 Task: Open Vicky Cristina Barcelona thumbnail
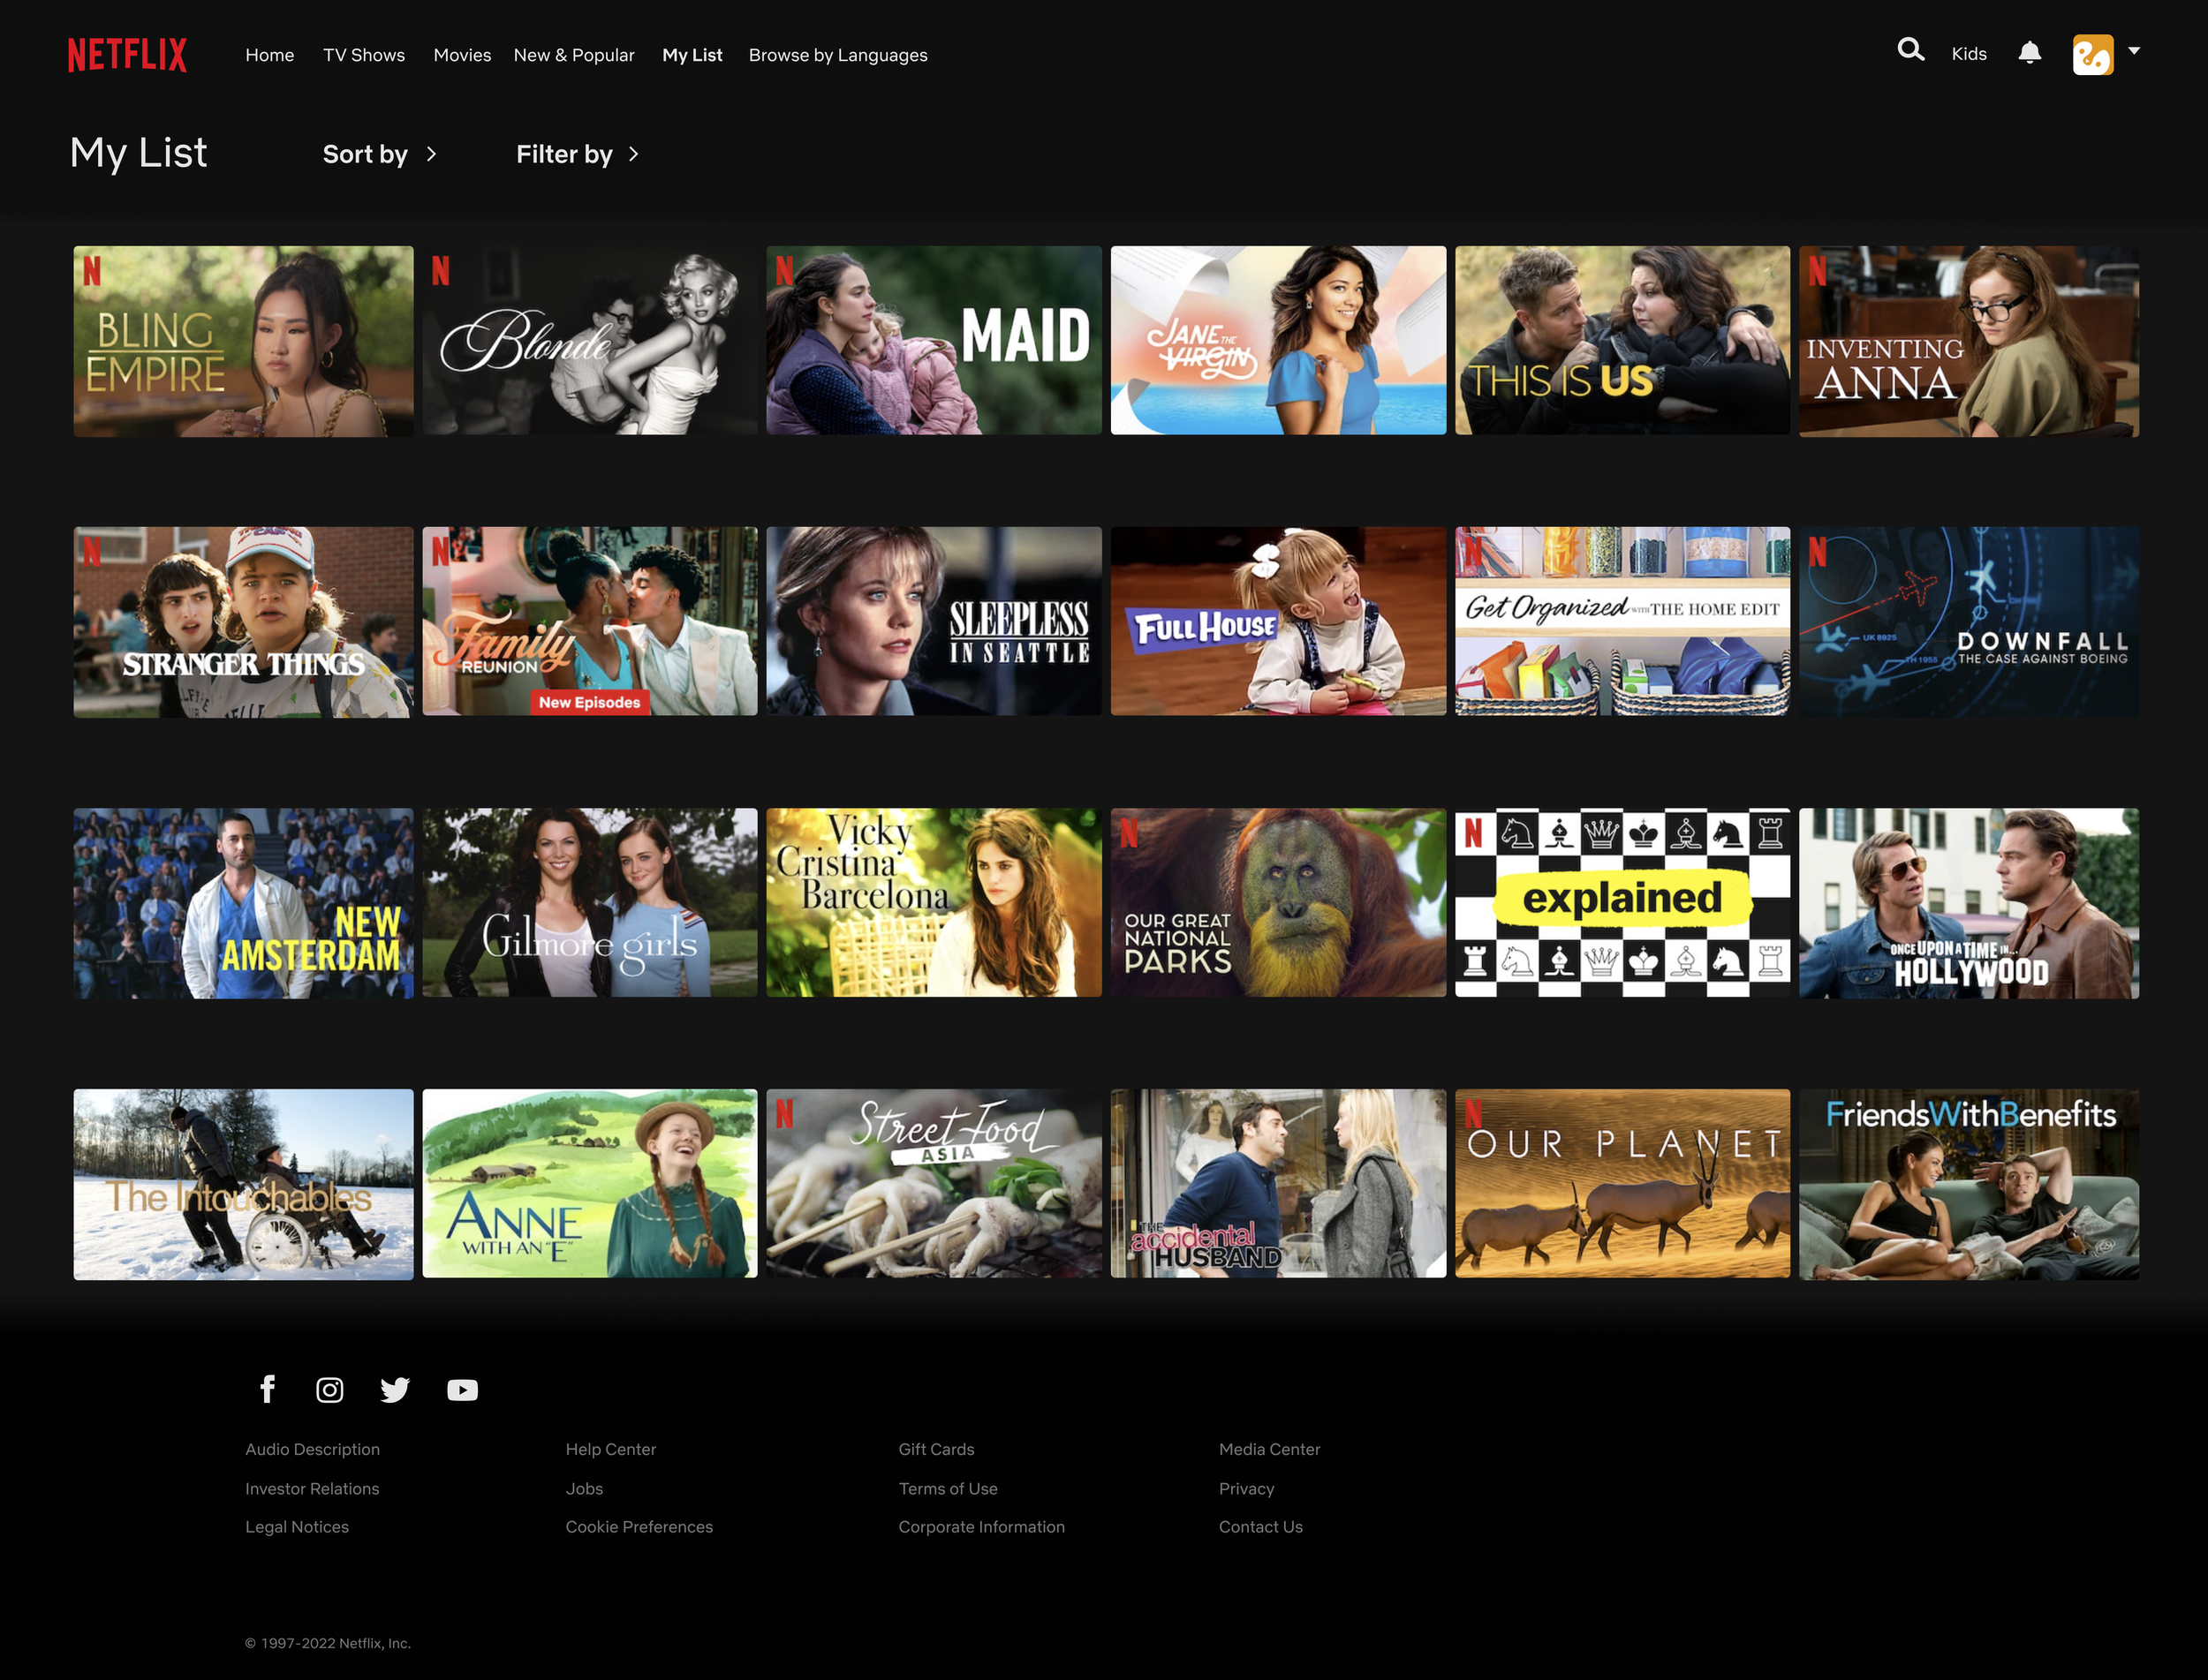(934, 903)
